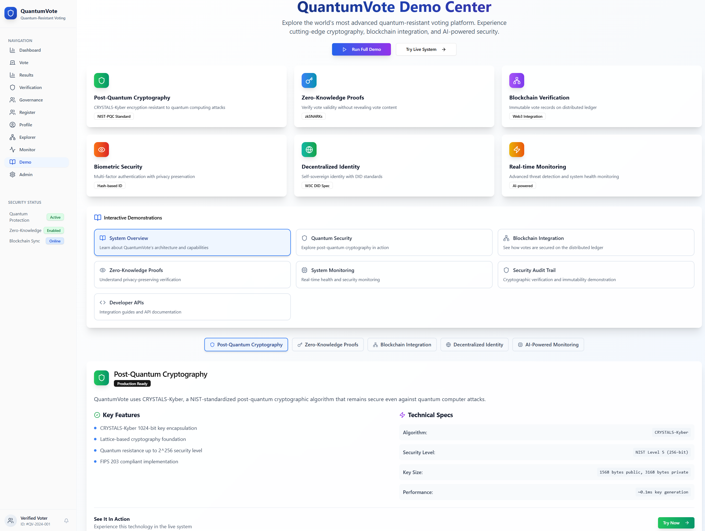The width and height of the screenshot is (705, 531).
Task: Open the Blockchain Integration demonstration card
Action: pyautogui.click(x=596, y=242)
